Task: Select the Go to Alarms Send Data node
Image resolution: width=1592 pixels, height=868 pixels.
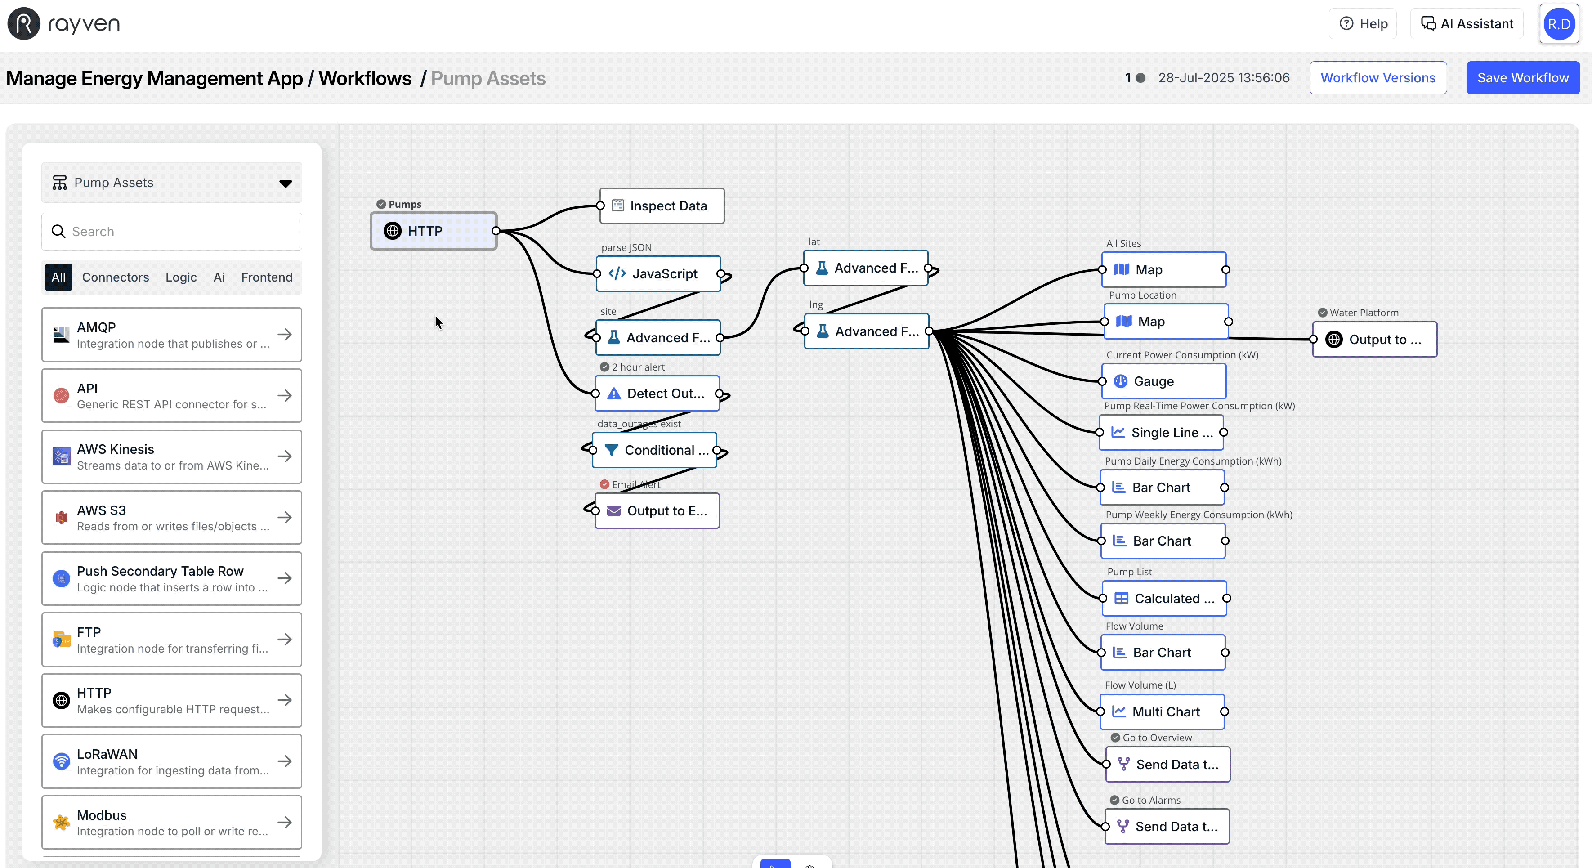Action: 1167,827
